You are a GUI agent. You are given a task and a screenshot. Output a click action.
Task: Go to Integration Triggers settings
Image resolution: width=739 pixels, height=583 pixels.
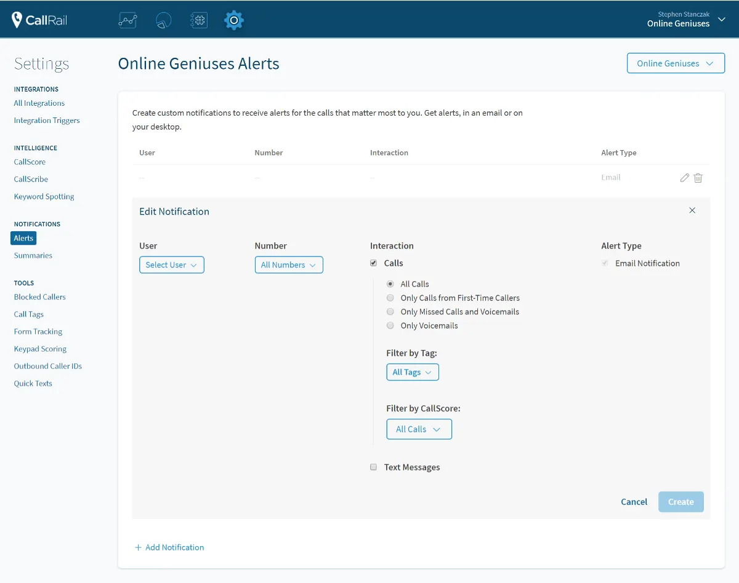pos(47,121)
